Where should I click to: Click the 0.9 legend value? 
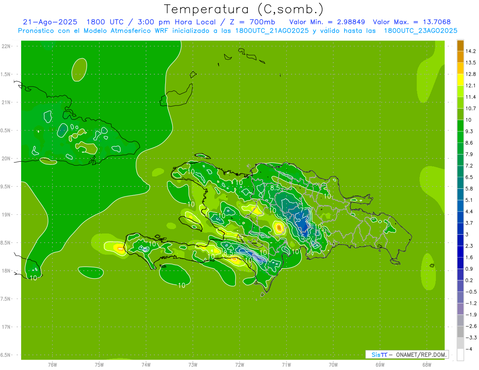point(469,269)
